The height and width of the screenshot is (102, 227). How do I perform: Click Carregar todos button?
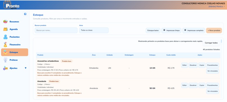pos(211,43)
